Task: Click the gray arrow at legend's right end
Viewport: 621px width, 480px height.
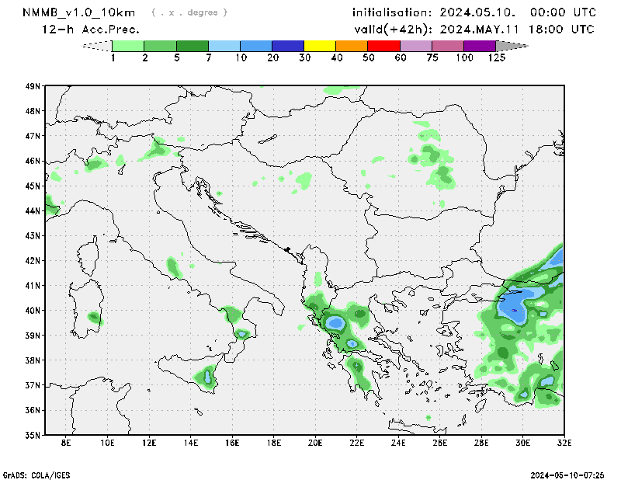Action: [x=511, y=46]
